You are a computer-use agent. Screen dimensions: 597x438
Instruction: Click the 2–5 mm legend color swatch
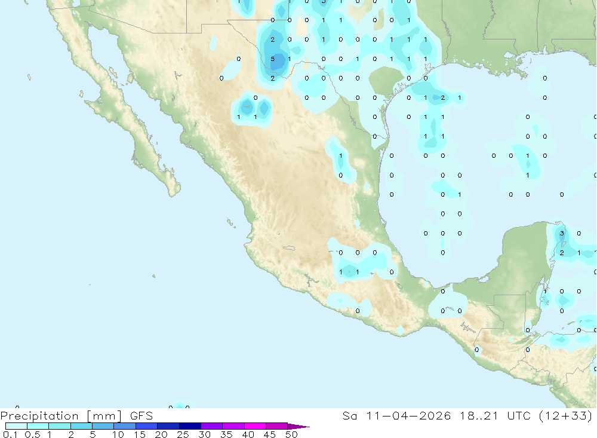click(81, 426)
